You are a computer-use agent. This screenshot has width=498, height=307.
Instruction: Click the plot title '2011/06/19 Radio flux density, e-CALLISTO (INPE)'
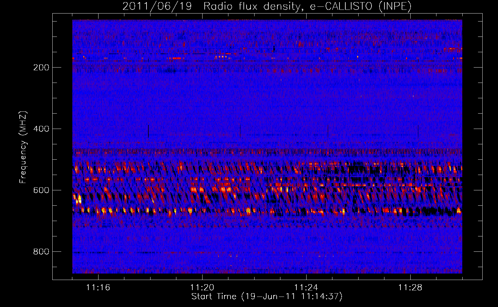267,6
